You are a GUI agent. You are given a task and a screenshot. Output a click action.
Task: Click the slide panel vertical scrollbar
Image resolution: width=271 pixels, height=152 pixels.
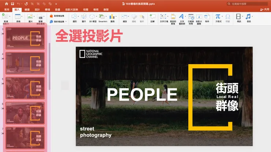[x=49, y=66]
